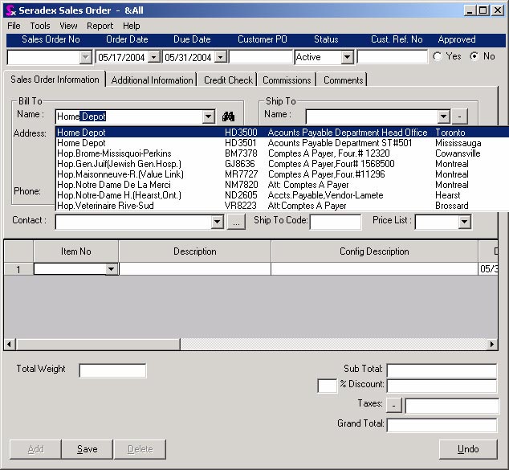Click the horizontal scrollbar right arrow of grid
The image size is (509, 470).
(x=492, y=344)
